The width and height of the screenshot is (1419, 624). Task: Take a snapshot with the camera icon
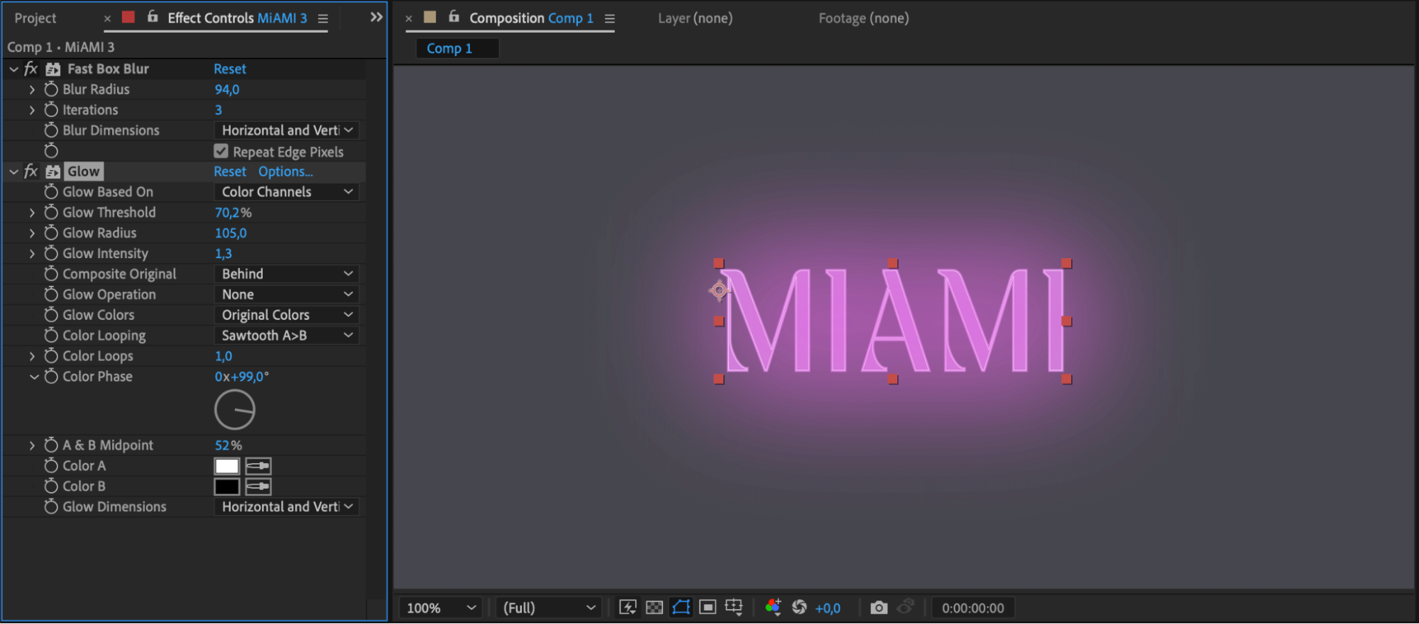click(x=879, y=608)
